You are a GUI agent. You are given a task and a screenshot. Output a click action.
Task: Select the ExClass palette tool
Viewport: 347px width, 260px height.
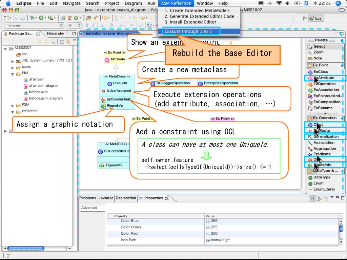coord(320,72)
